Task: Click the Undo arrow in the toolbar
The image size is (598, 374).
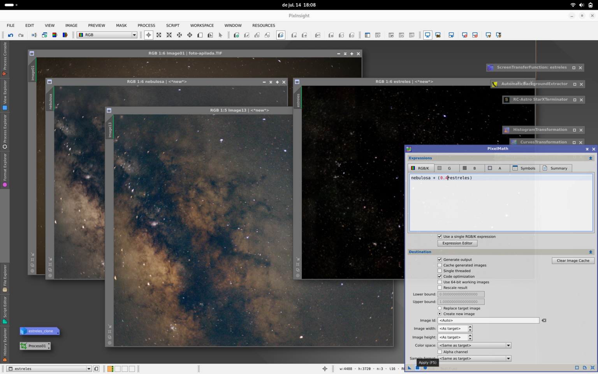Action: pyautogui.click(x=11, y=35)
